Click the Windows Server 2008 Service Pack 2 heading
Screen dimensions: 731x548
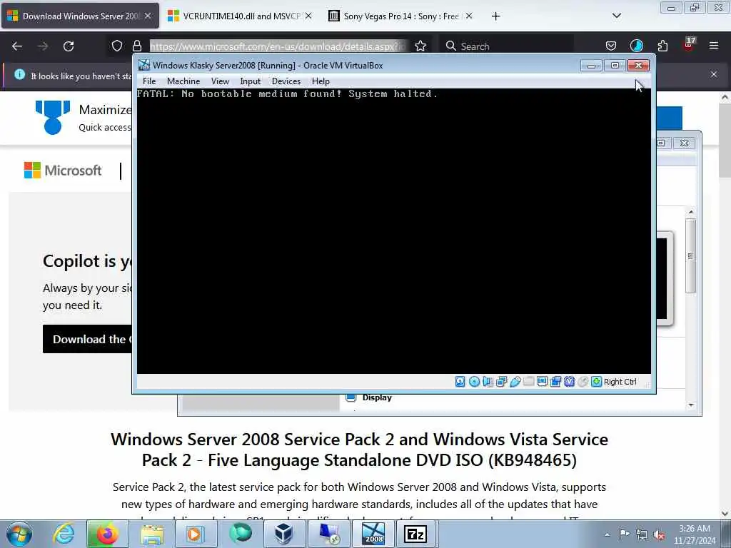360,450
